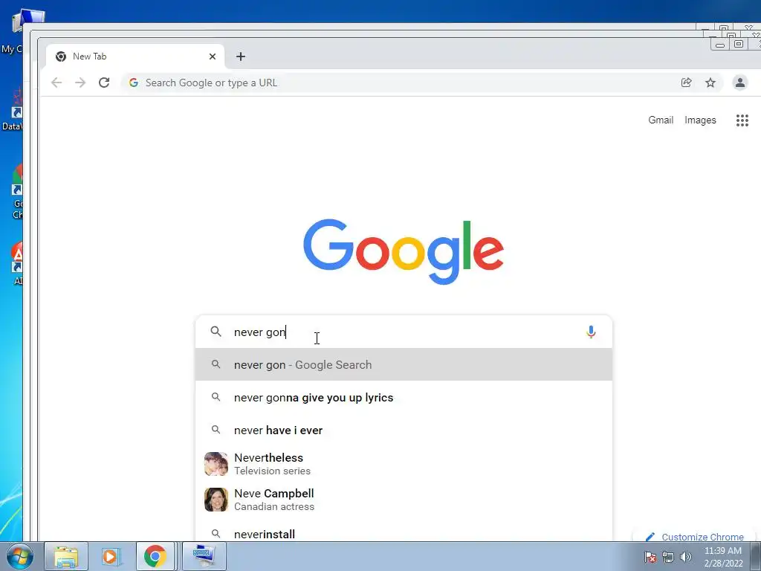This screenshot has width=761, height=571.
Task: Click Chrome icon in taskbar
Action: pos(155,556)
